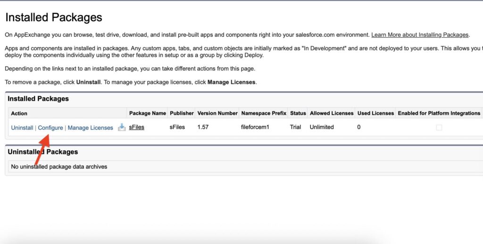Open Learn More about Installing Packages link

(420, 35)
